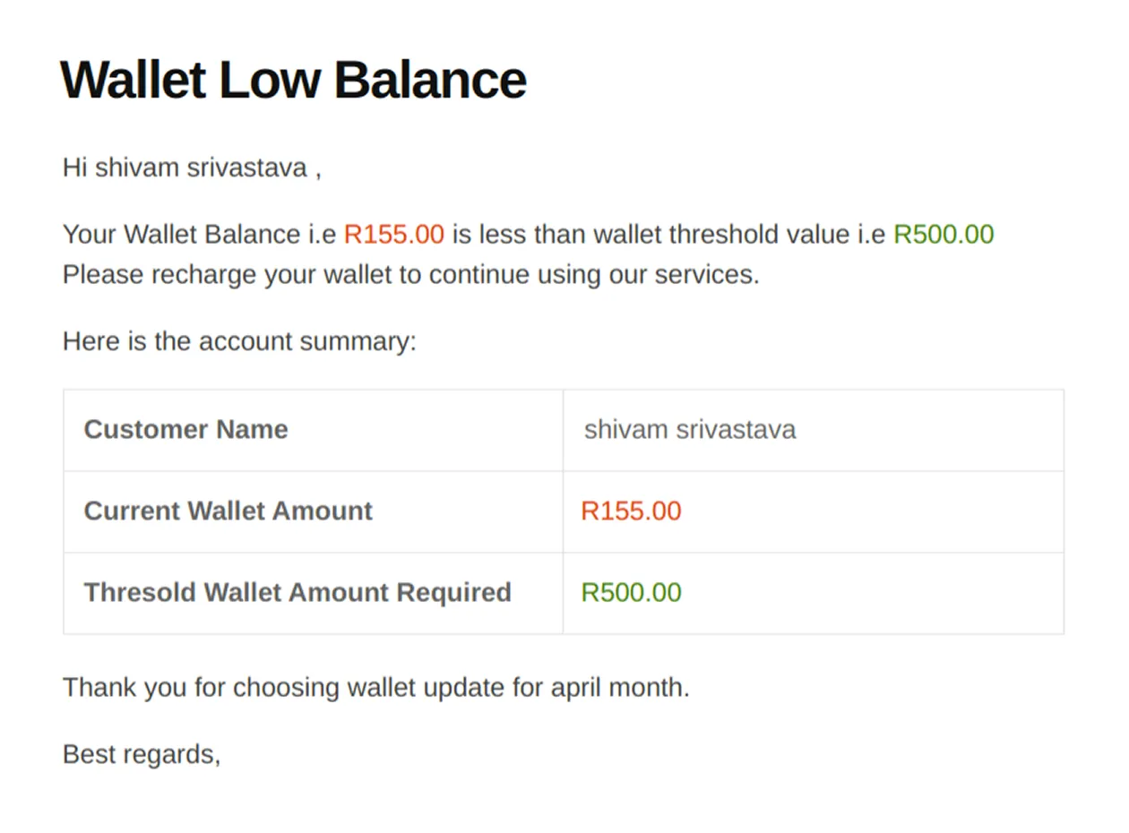The width and height of the screenshot is (1129, 833).
Task: Click the words wallet threshold value in the paragraph
Action: tap(694, 234)
